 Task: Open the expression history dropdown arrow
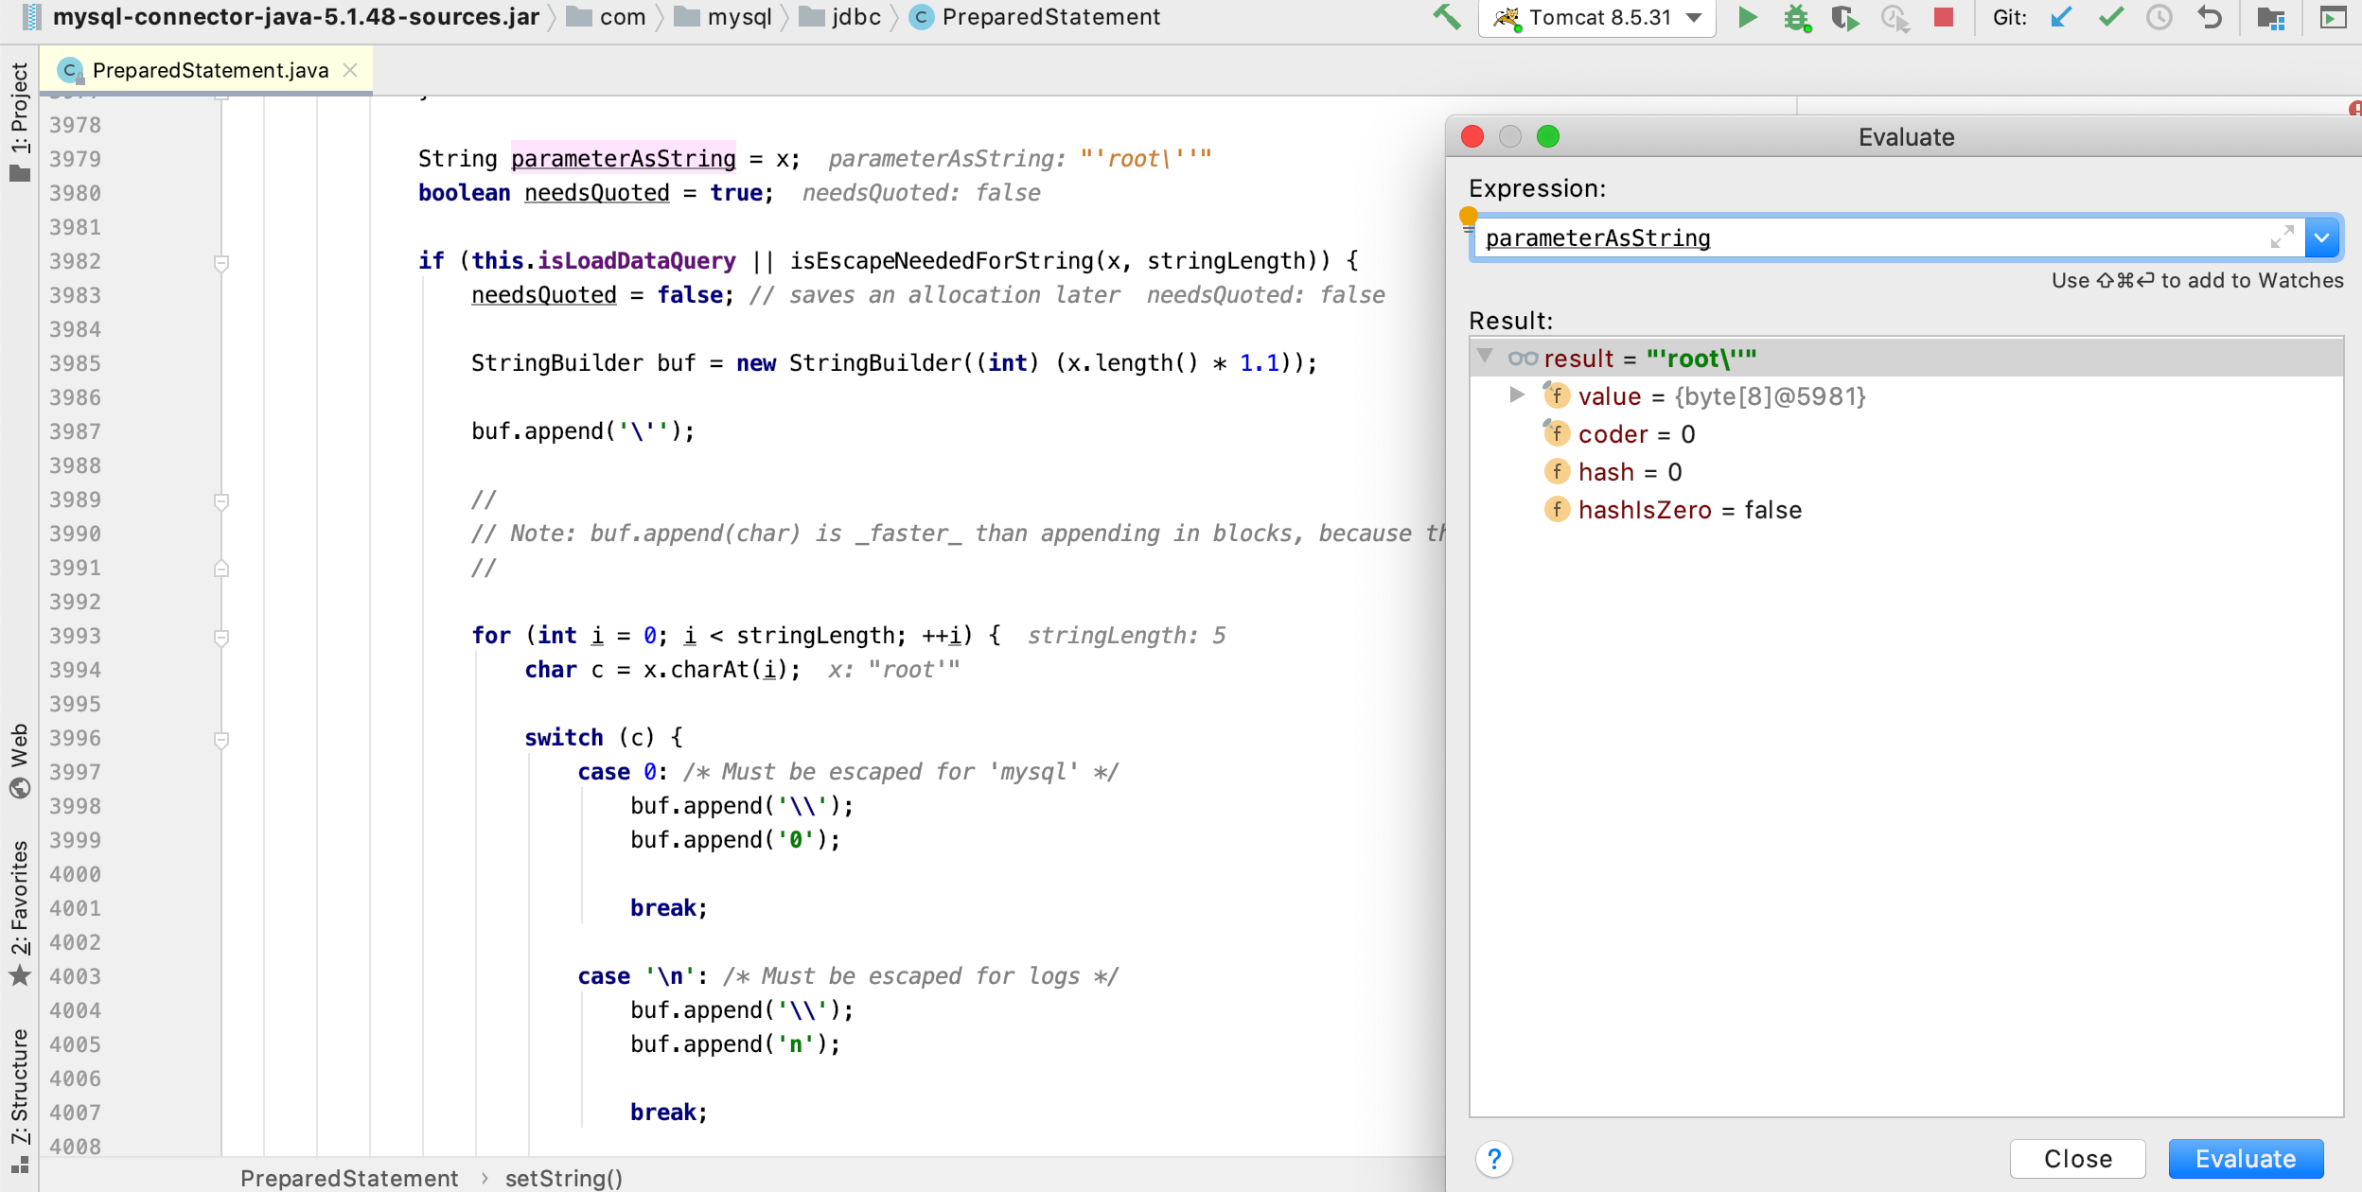(2322, 238)
